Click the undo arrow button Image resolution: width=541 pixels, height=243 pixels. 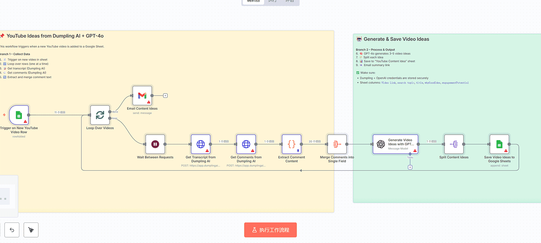[12, 230]
